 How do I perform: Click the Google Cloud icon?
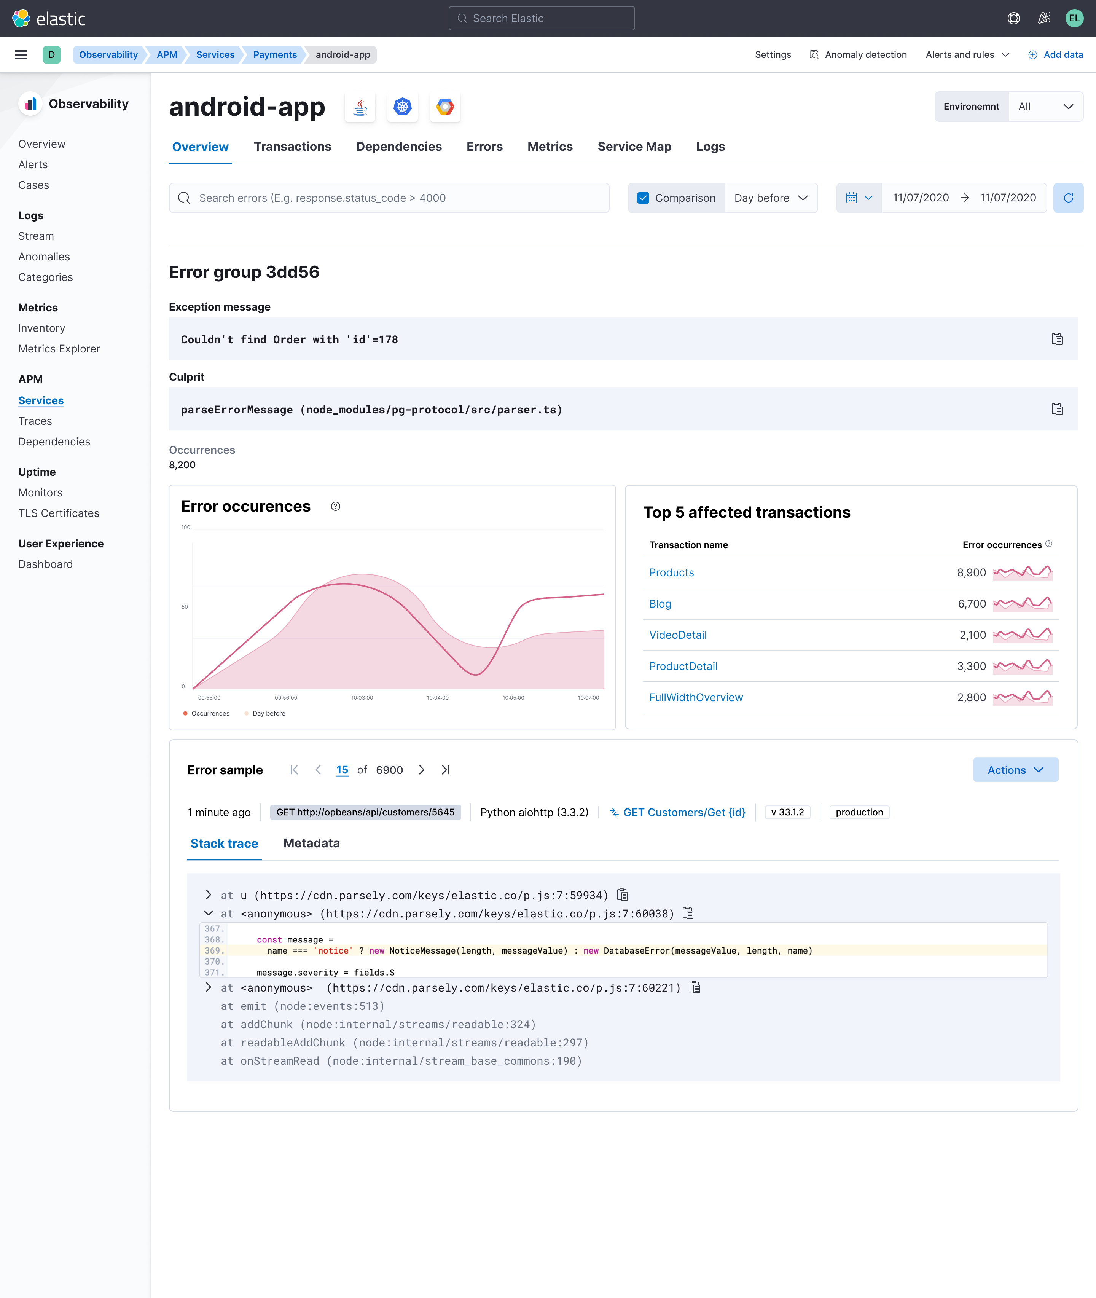pos(445,107)
